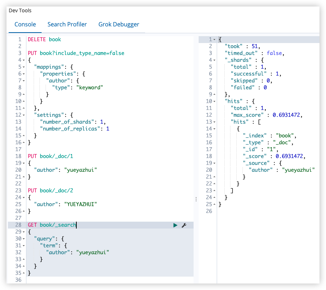Viewport: 326px width, 290px height.
Task: Click the "failed" : 0 response line
Action: click(x=249, y=88)
